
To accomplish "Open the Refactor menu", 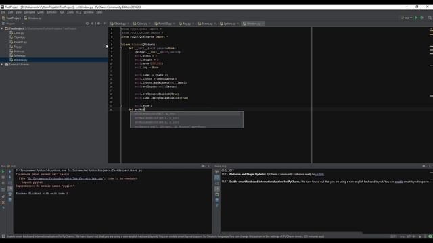I will click(x=51, y=12).
